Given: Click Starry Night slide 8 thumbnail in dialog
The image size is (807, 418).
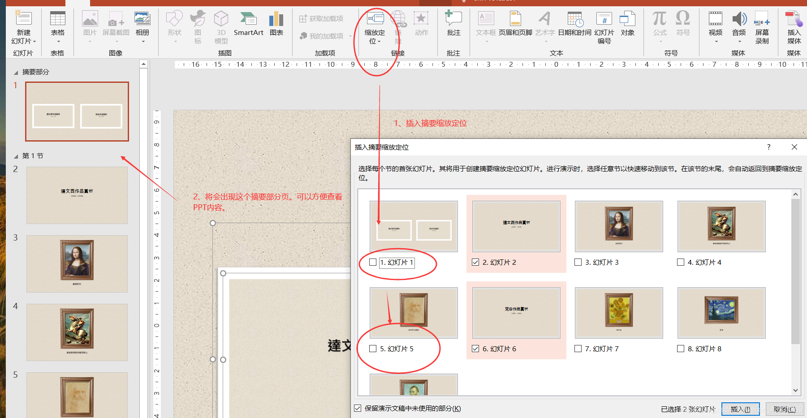Looking at the screenshot, I should pyautogui.click(x=721, y=313).
